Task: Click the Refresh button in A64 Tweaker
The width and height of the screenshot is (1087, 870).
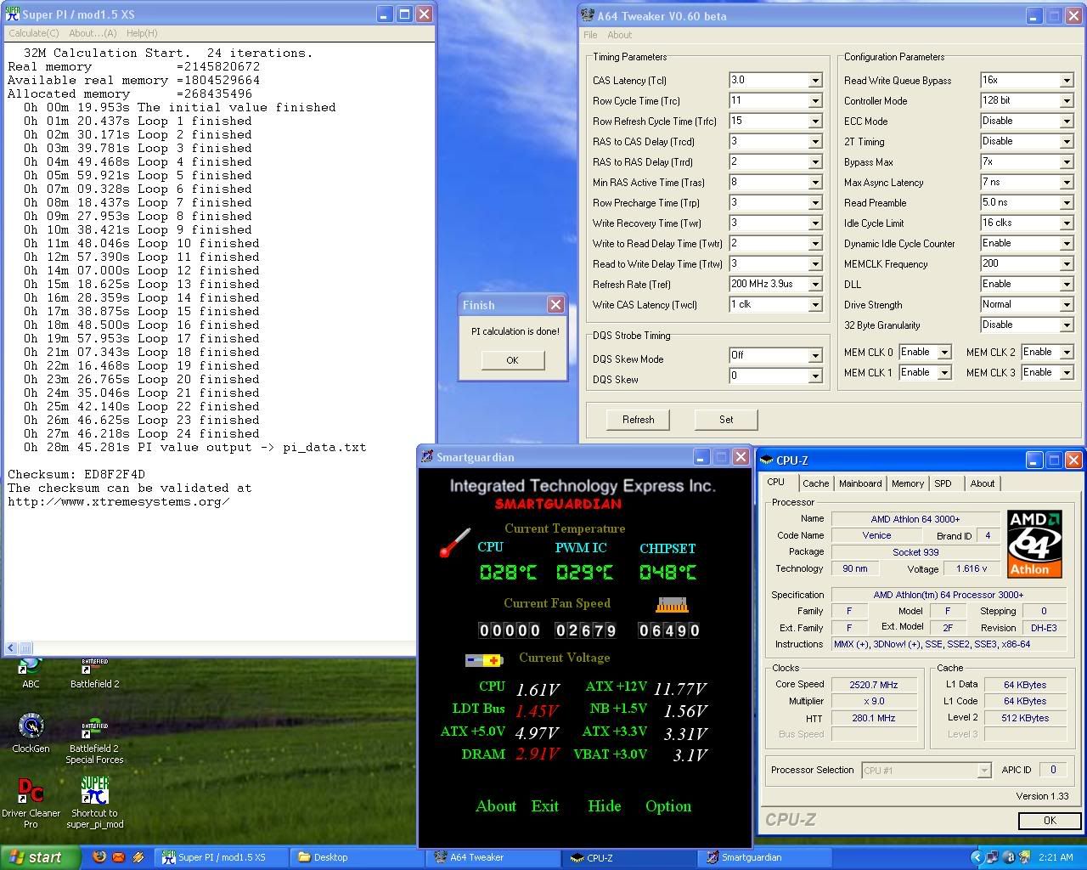Action: pos(638,420)
